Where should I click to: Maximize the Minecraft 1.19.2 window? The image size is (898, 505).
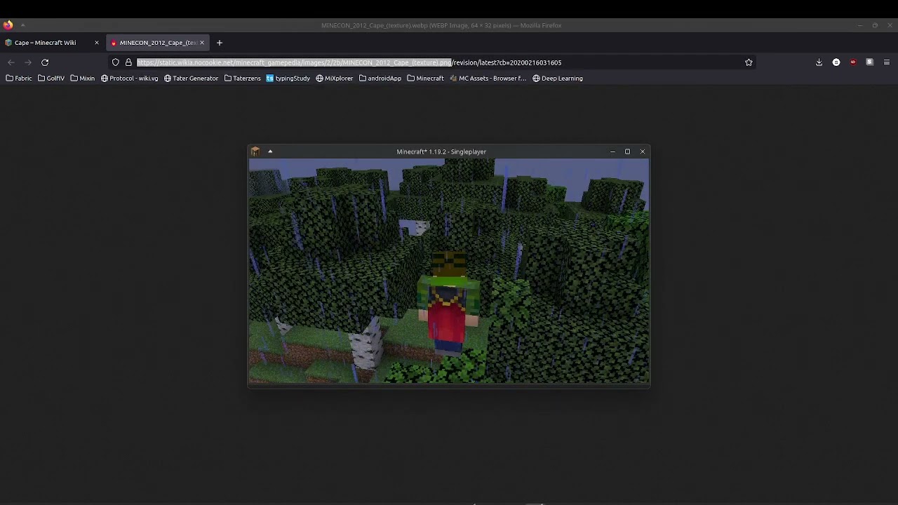point(627,151)
